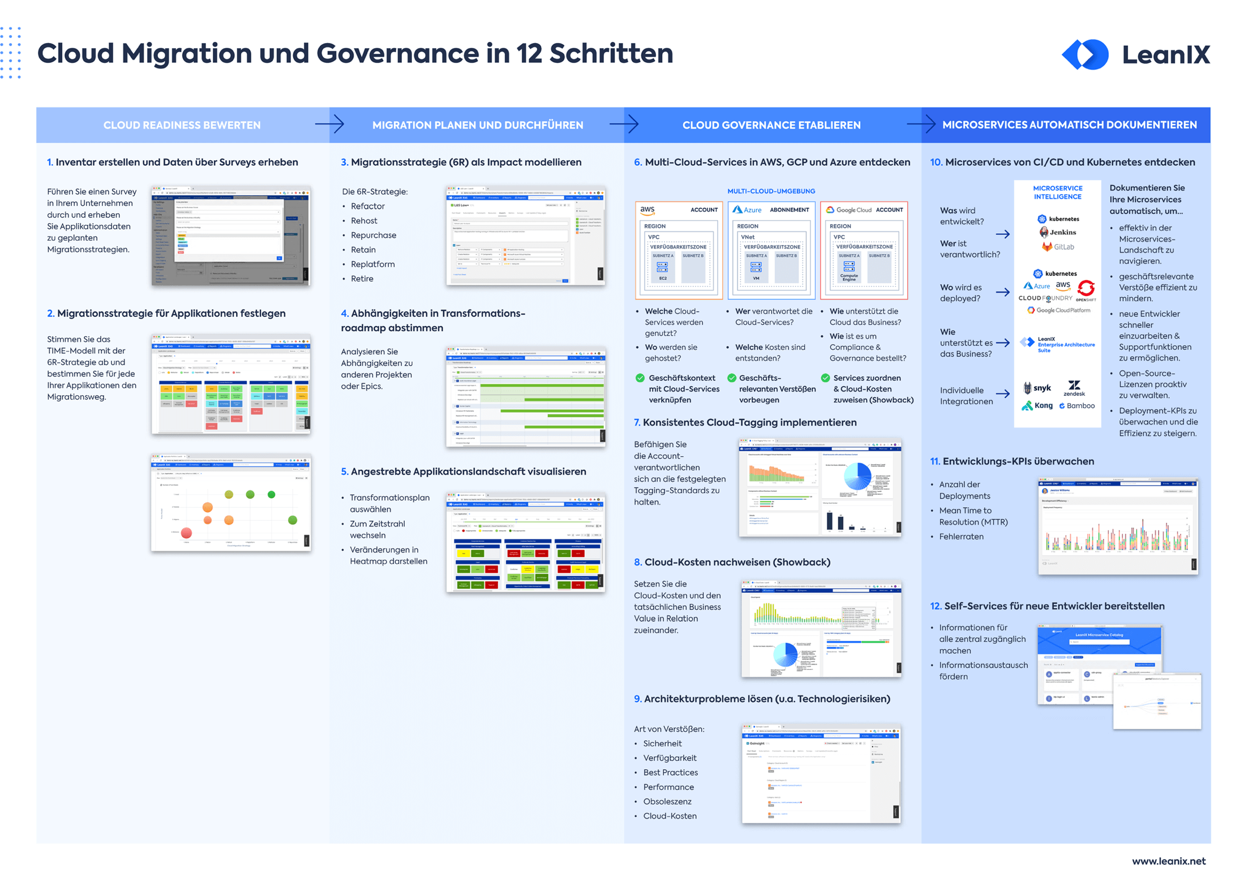The height and width of the screenshot is (883, 1244).
Task: Click the Jenkins logo
Action: coord(1057,232)
